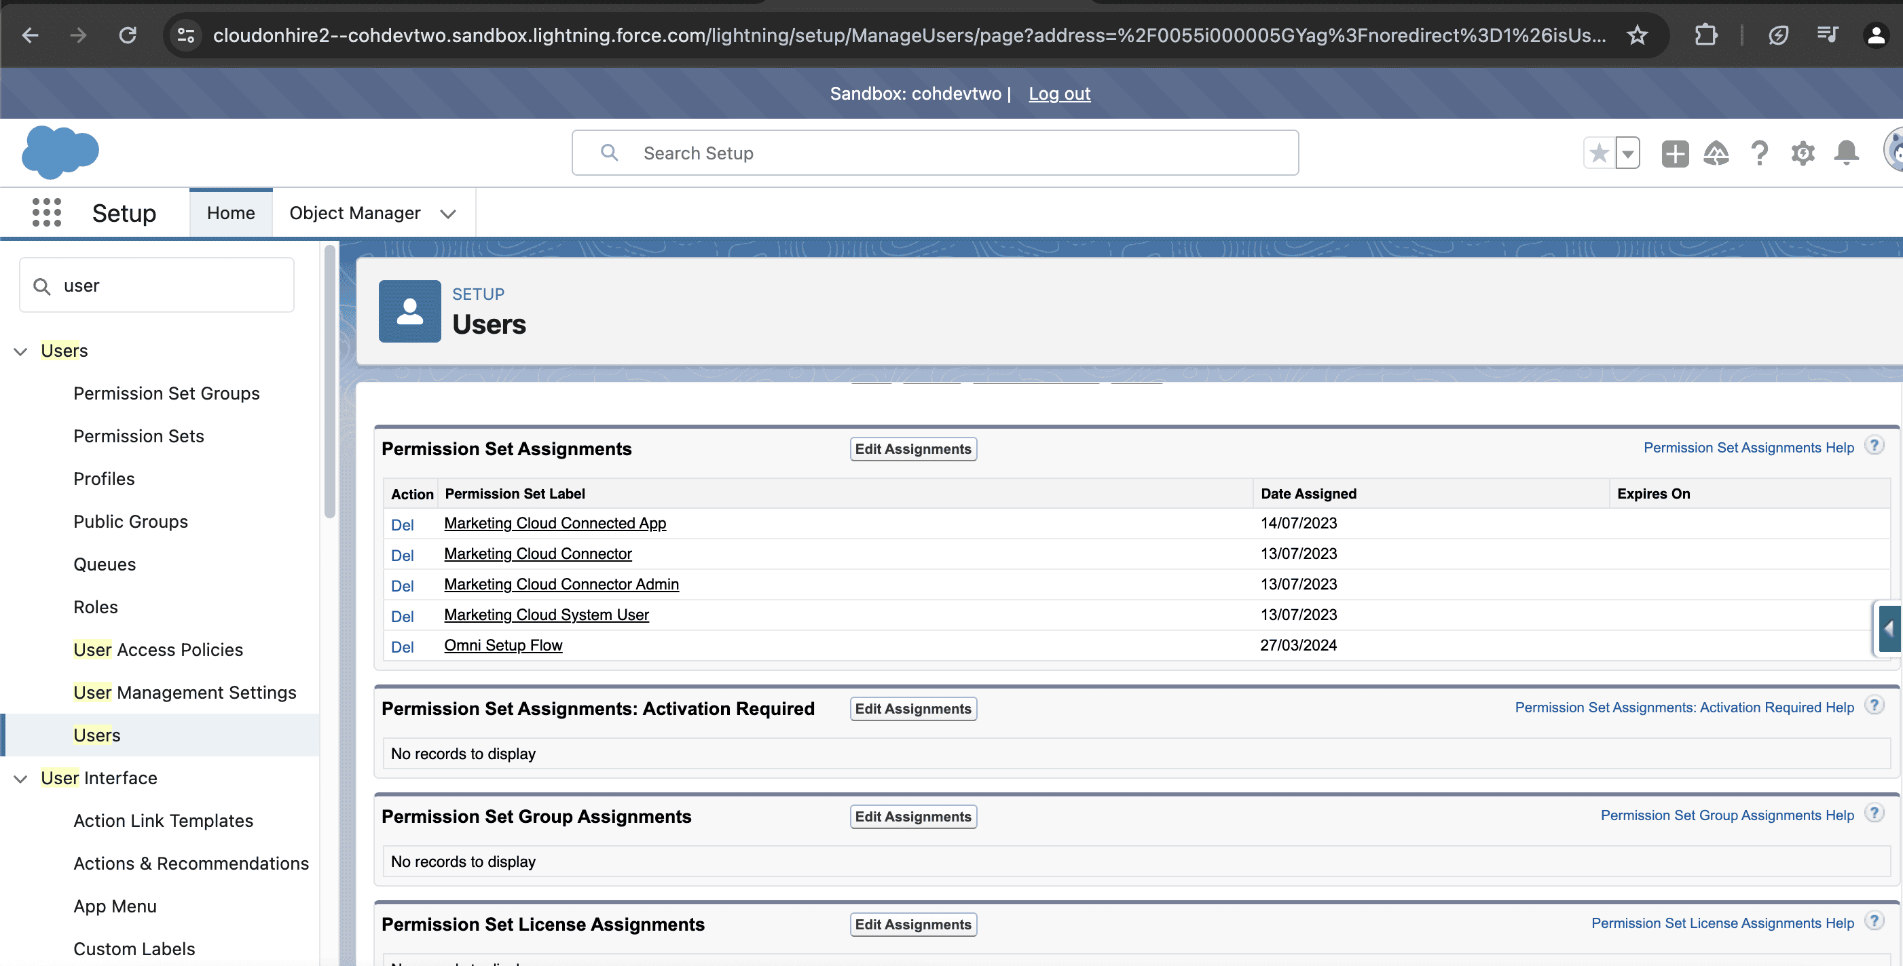The height and width of the screenshot is (966, 1903).
Task: Open favorites list dropdown arrow
Action: point(1627,153)
